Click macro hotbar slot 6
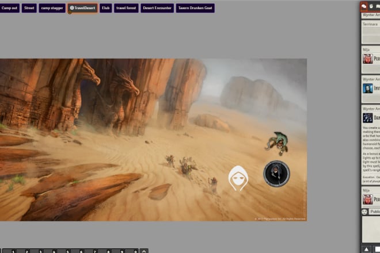This screenshot has width=380, height=253. point(77,251)
